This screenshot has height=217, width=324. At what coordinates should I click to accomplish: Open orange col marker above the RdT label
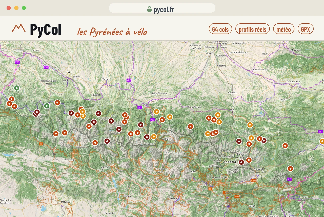point(290,169)
